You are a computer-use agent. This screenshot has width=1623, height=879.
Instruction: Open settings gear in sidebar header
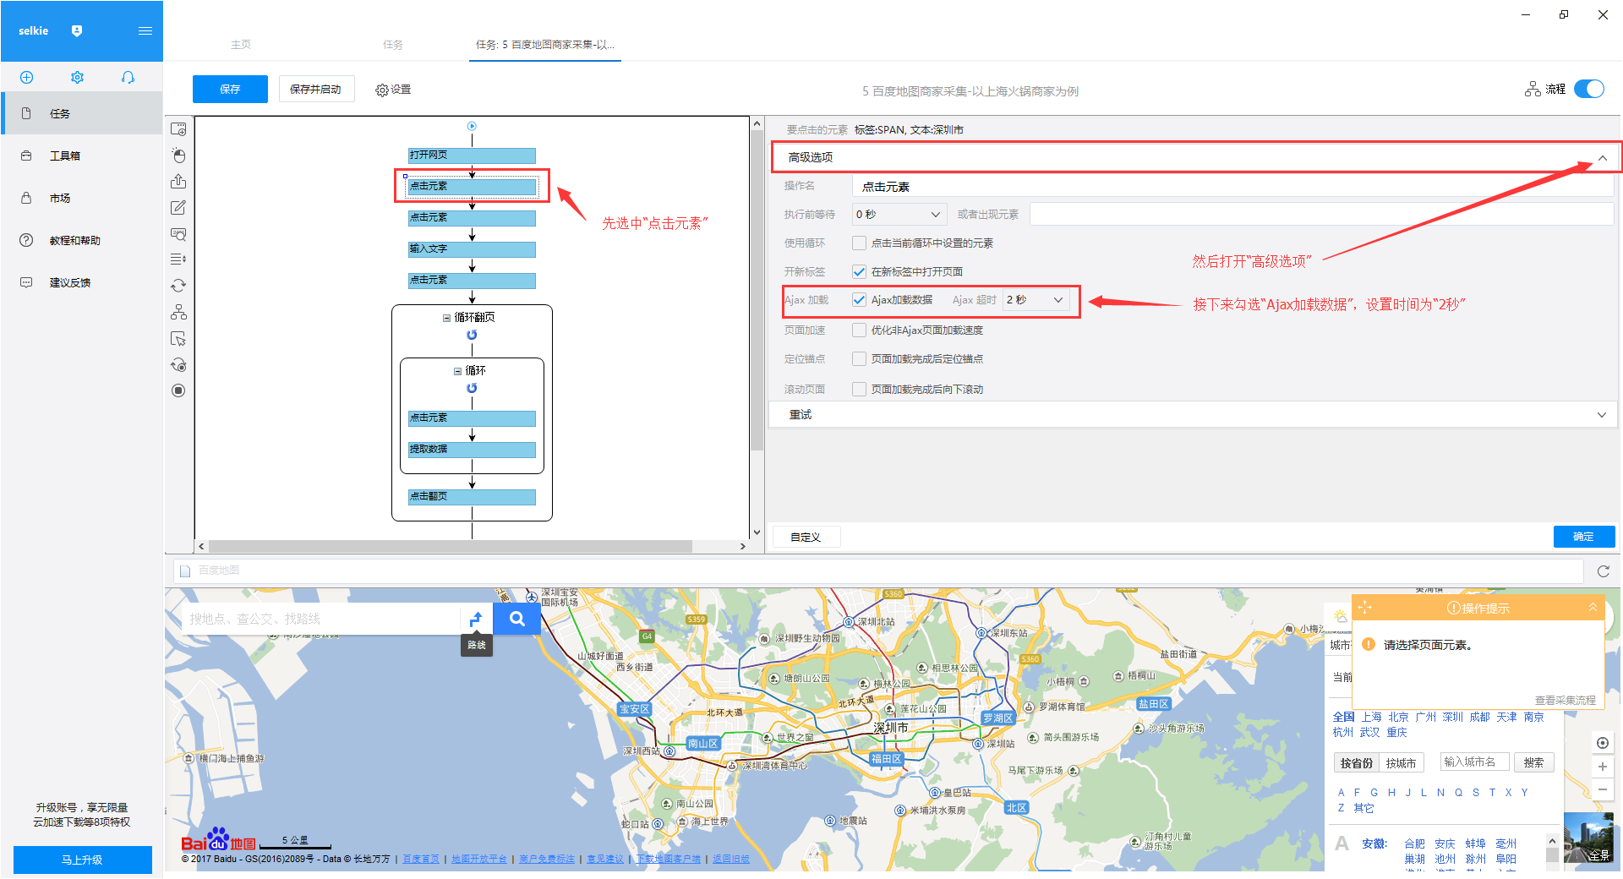pos(77,77)
